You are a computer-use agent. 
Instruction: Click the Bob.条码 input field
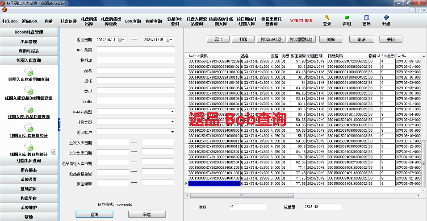click(x=135, y=50)
